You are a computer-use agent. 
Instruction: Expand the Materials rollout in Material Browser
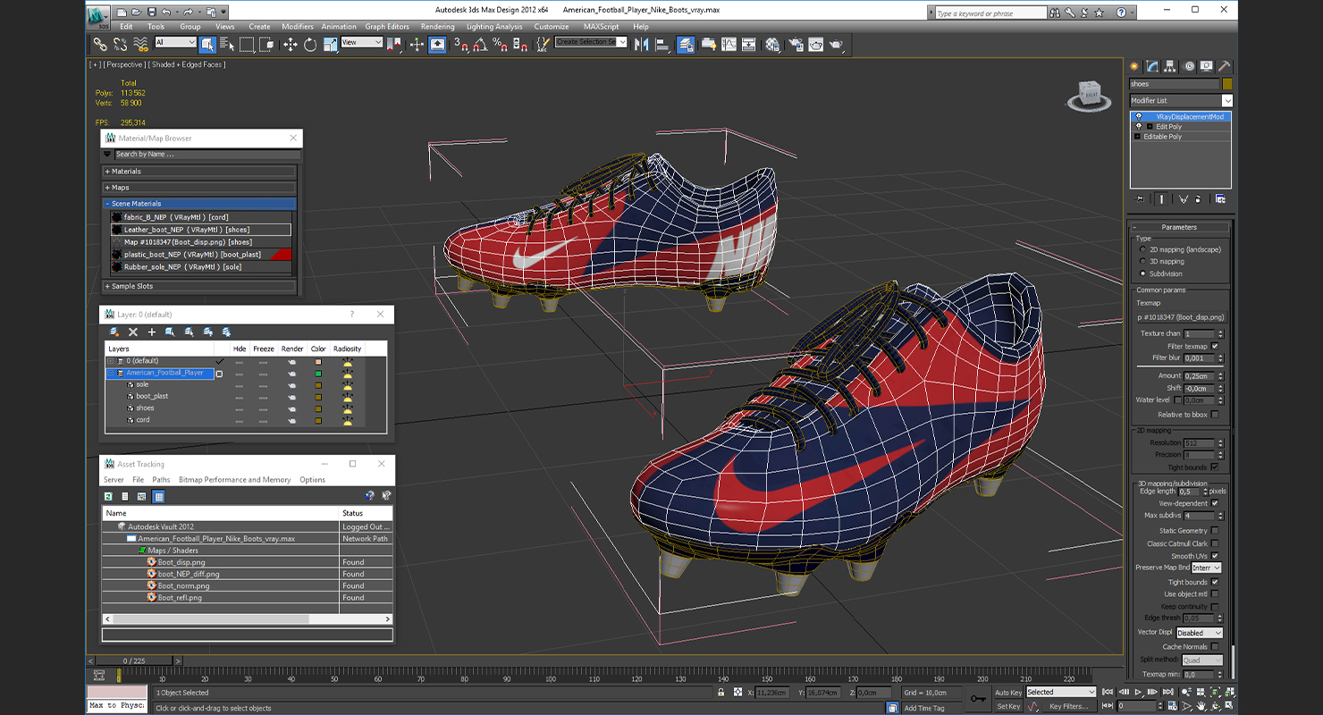click(200, 171)
